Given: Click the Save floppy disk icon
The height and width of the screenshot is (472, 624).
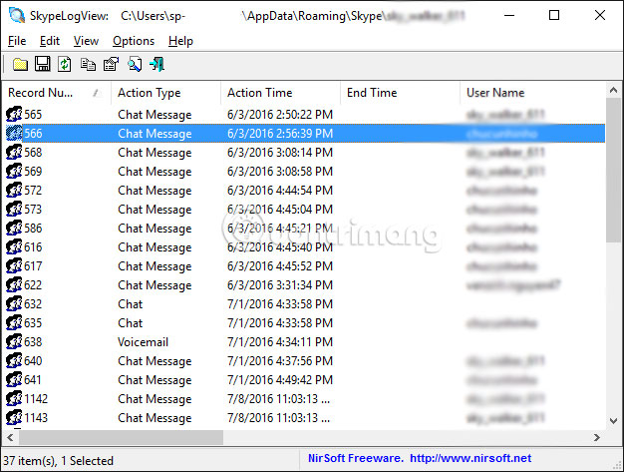Looking at the screenshot, I should 42,64.
